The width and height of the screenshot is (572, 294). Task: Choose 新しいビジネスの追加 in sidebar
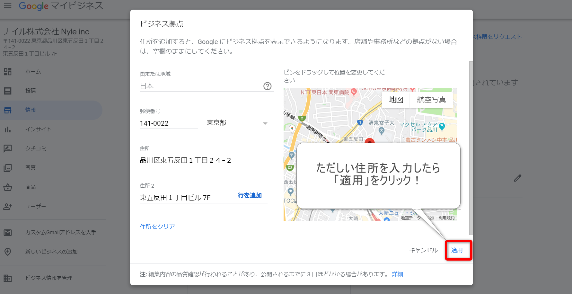[51, 252]
